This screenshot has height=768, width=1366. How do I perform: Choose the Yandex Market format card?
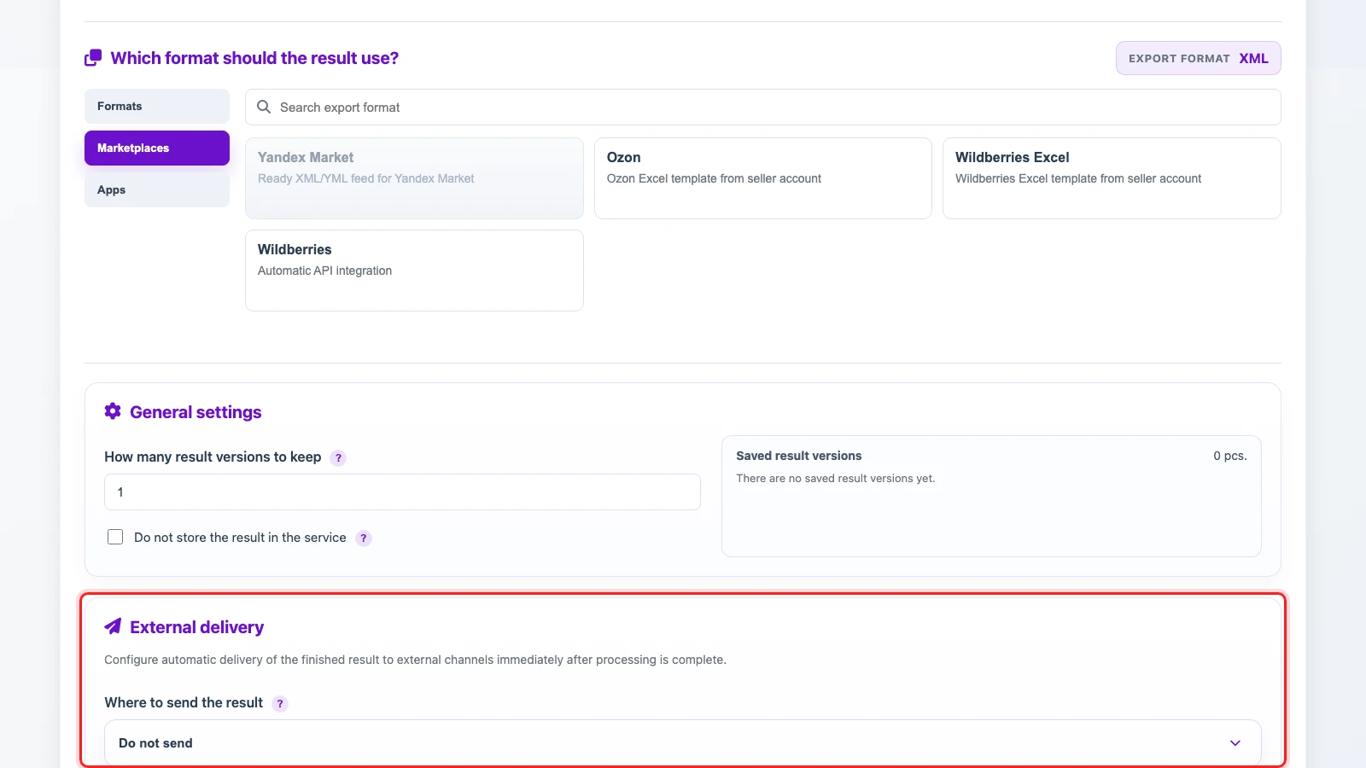pyautogui.click(x=414, y=178)
